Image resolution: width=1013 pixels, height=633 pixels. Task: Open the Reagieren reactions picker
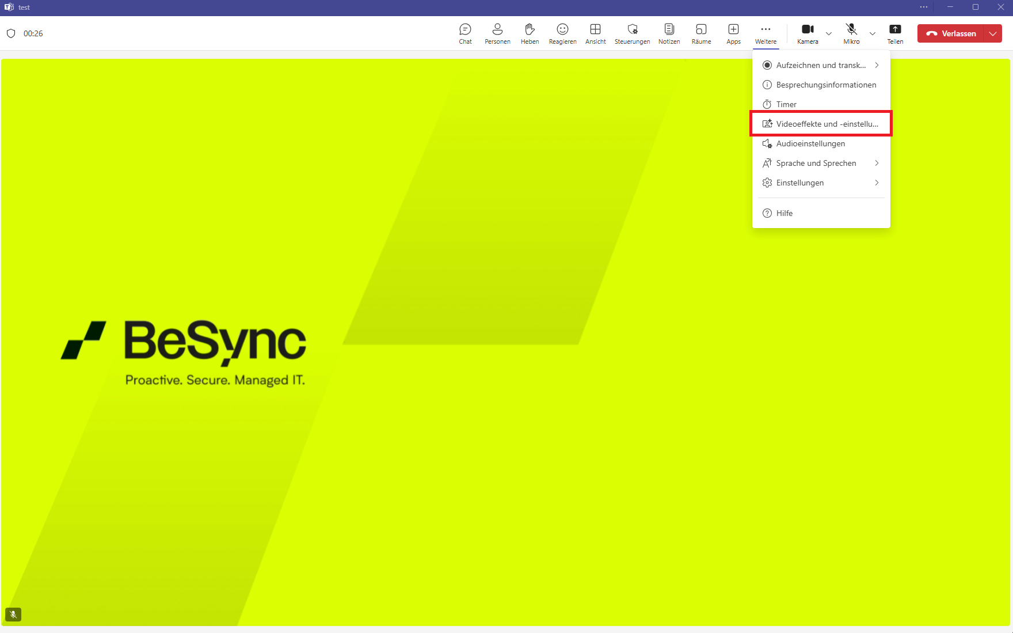click(x=562, y=33)
